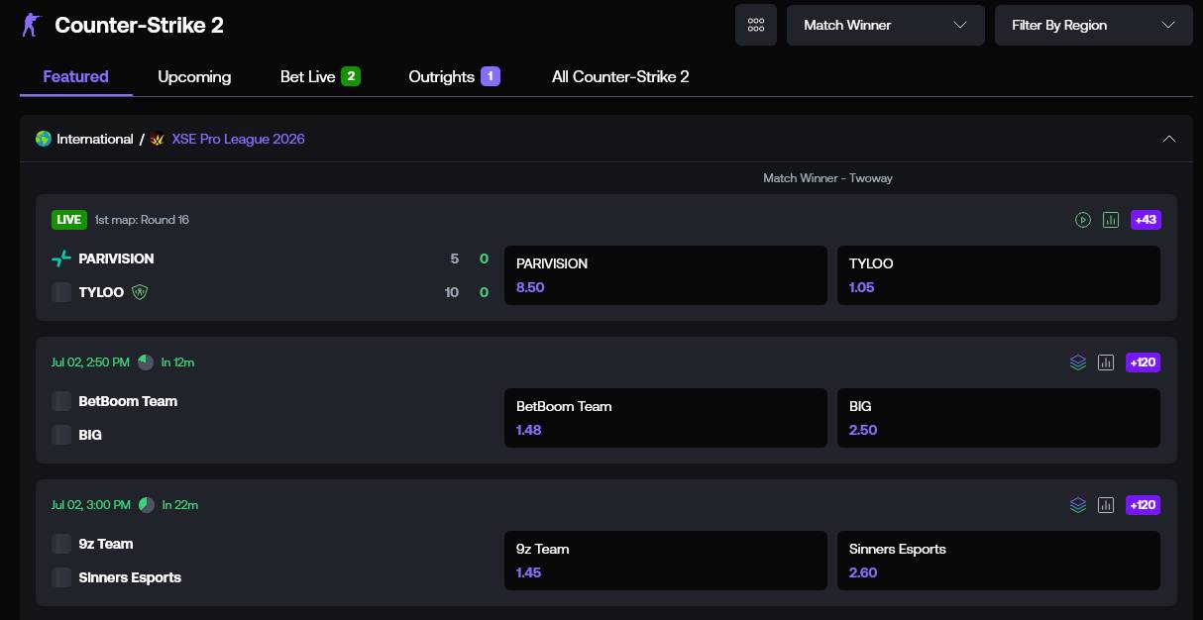Click the Counter-Strike 2 game logo icon

click(x=32, y=25)
